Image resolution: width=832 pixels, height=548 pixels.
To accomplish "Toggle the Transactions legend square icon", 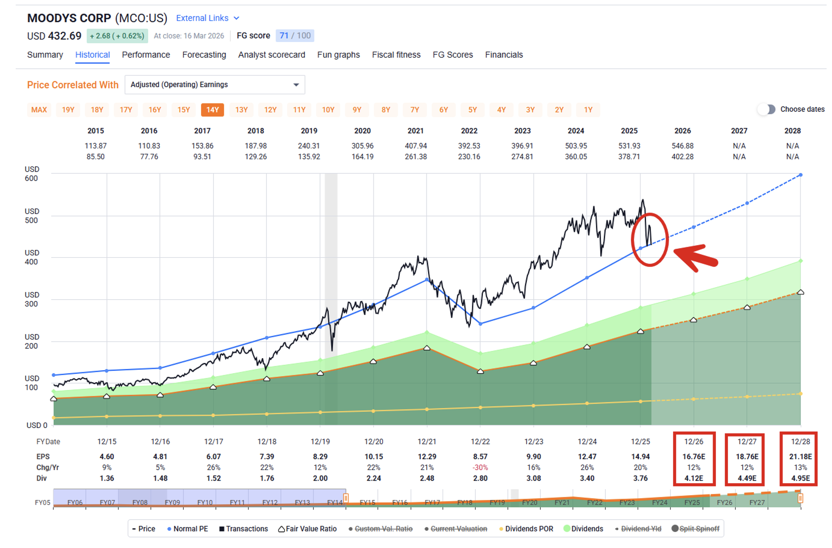I will 222,529.
